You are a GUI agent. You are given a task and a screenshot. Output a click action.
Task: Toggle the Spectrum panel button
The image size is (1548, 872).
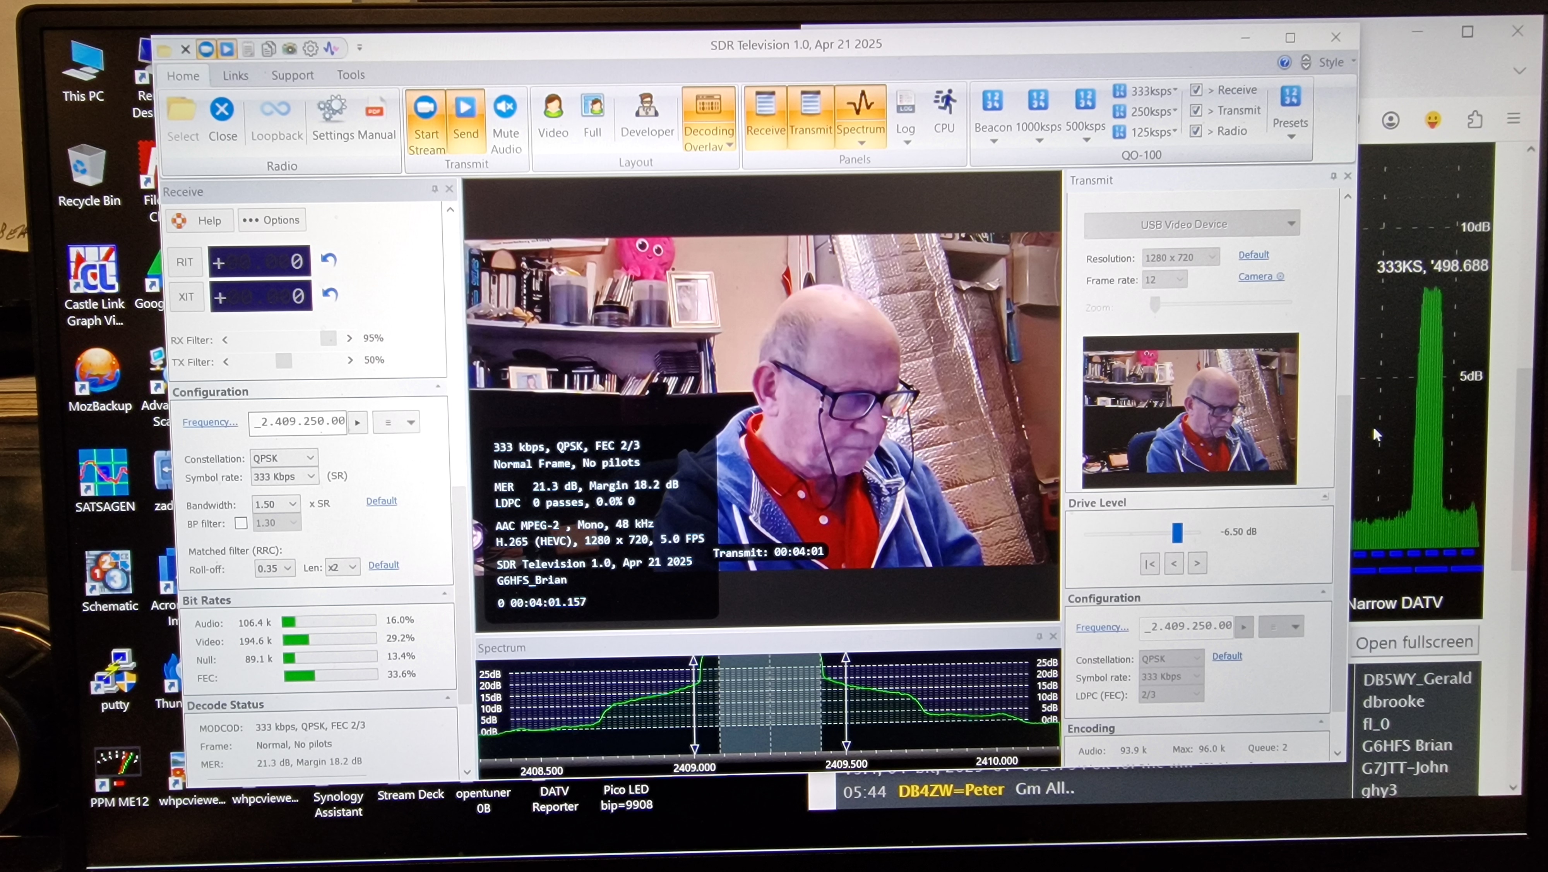pyautogui.click(x=860, y=115)
